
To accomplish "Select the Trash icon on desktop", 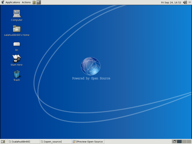I will click(x=17, y=74).
